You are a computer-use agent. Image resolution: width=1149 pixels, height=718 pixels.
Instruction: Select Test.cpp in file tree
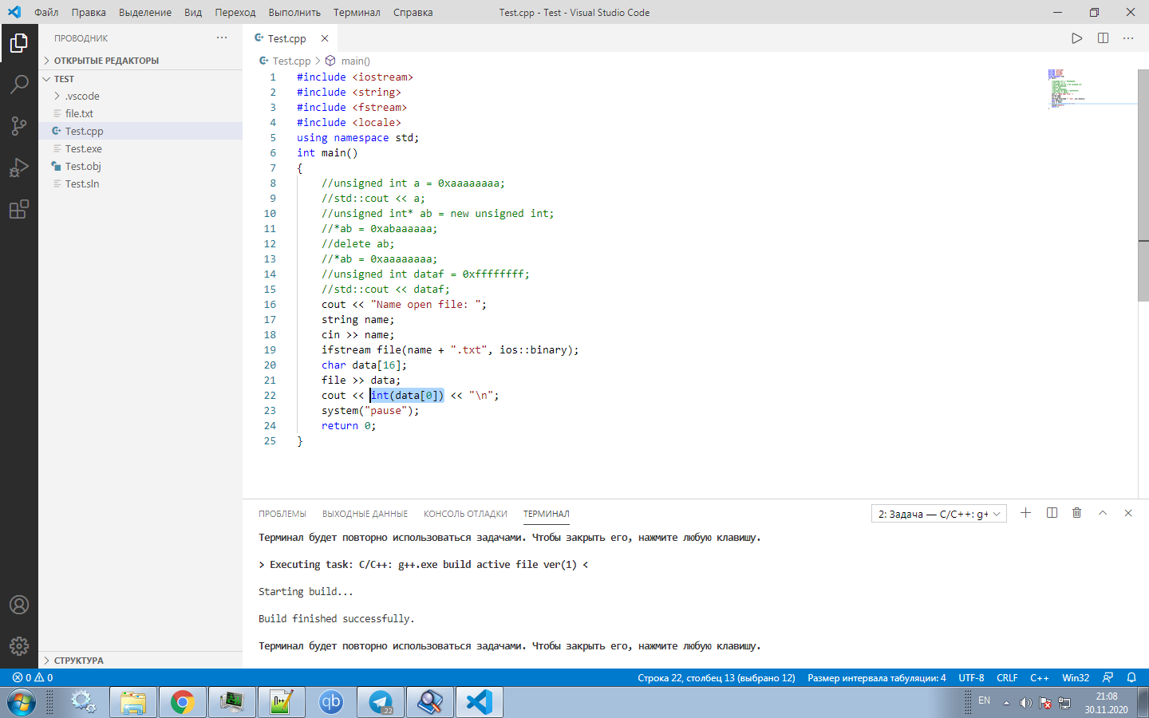click(140, 131)
